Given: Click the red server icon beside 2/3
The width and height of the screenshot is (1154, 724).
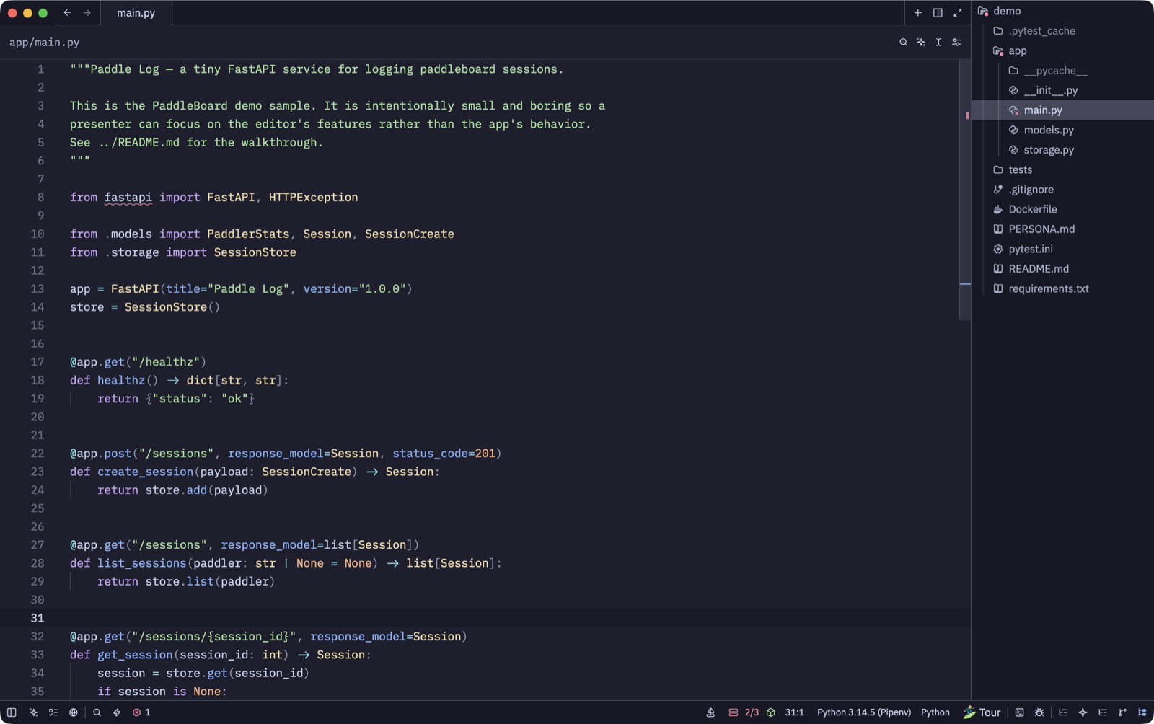Looking at the screenshot, I should click(733, 712).
